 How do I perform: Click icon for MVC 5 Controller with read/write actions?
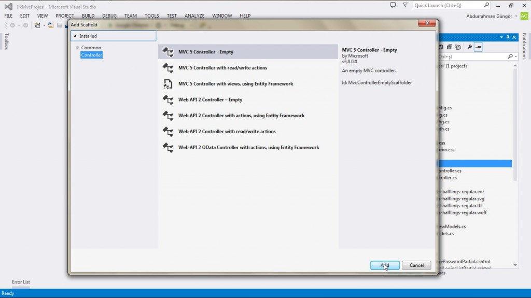[x=167, y=68]
